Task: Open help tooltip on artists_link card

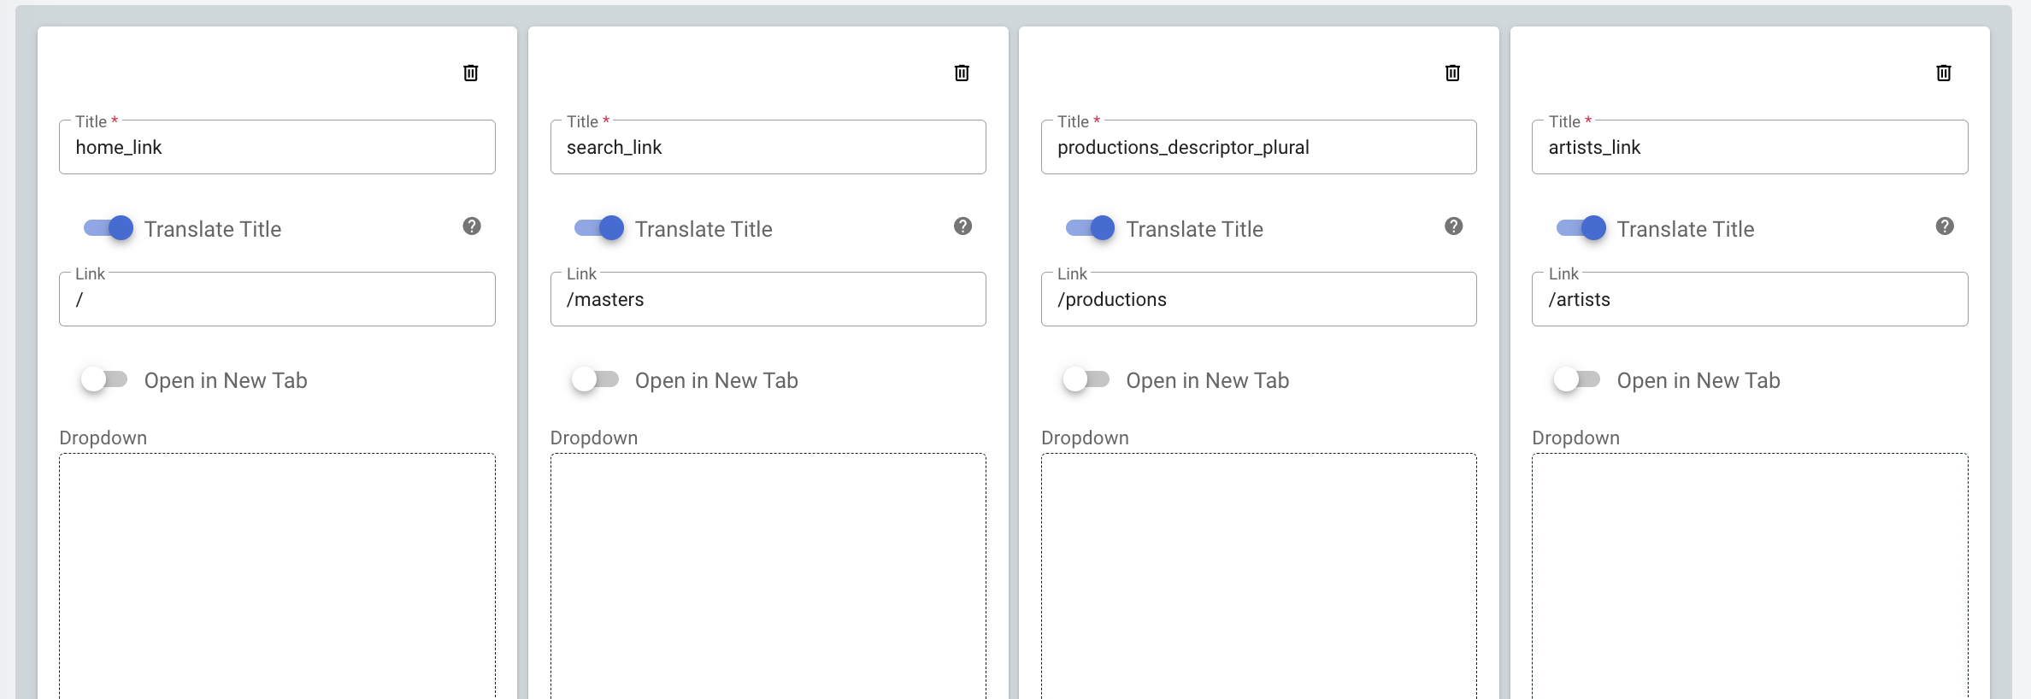Action: (1945, 226)
